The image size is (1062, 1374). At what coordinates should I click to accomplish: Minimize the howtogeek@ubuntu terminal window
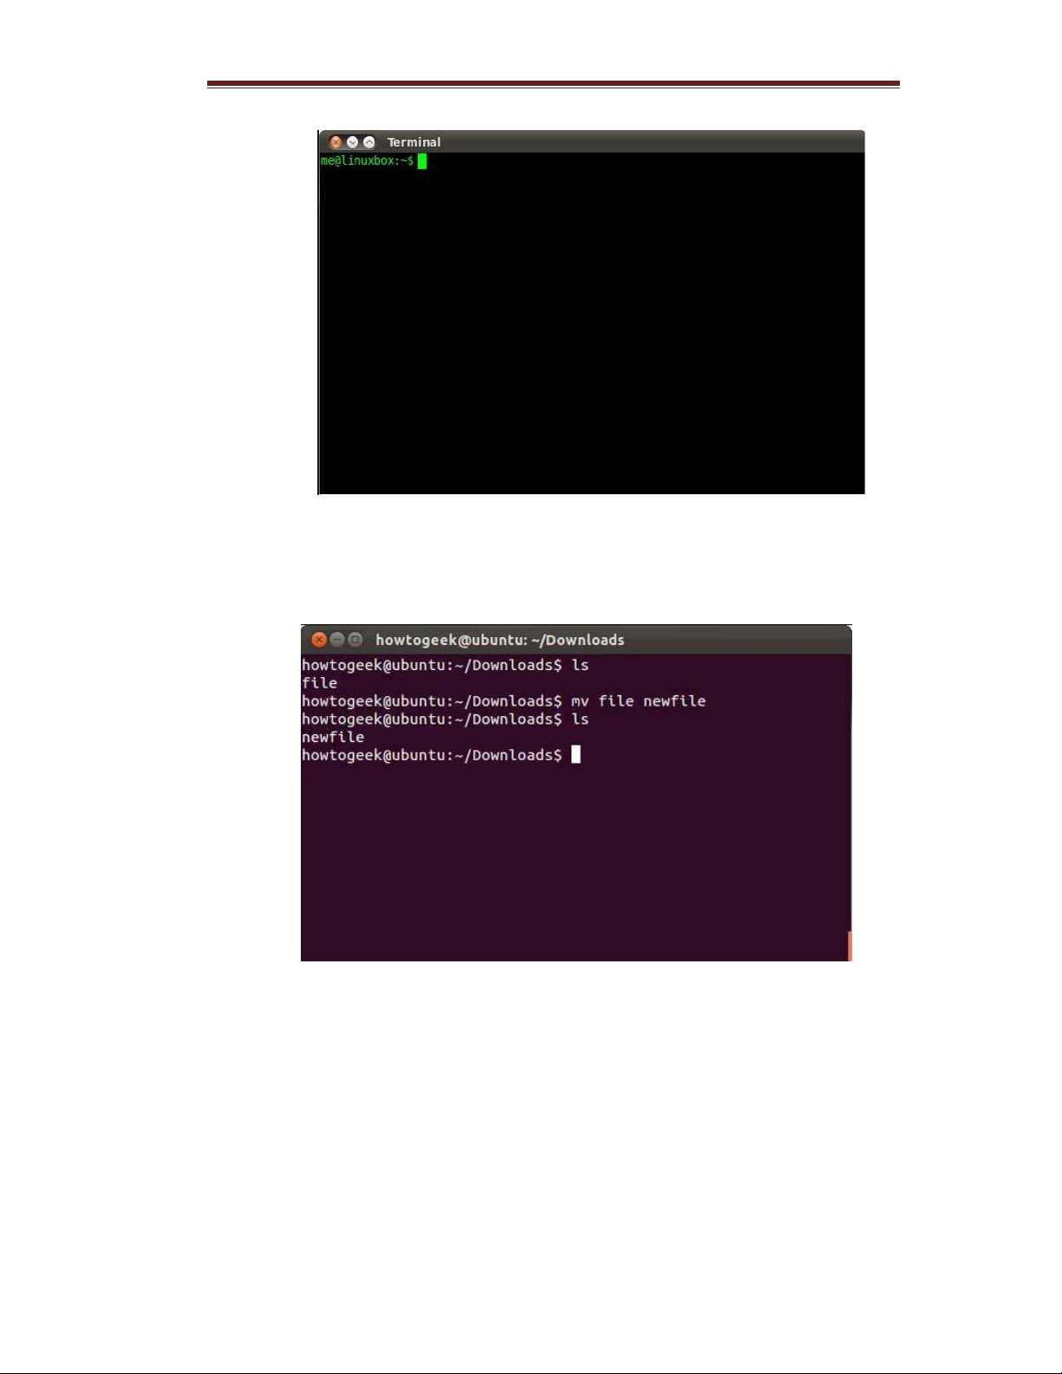[337, 640]
